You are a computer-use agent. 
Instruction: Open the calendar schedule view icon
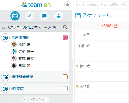coord(15,16)
